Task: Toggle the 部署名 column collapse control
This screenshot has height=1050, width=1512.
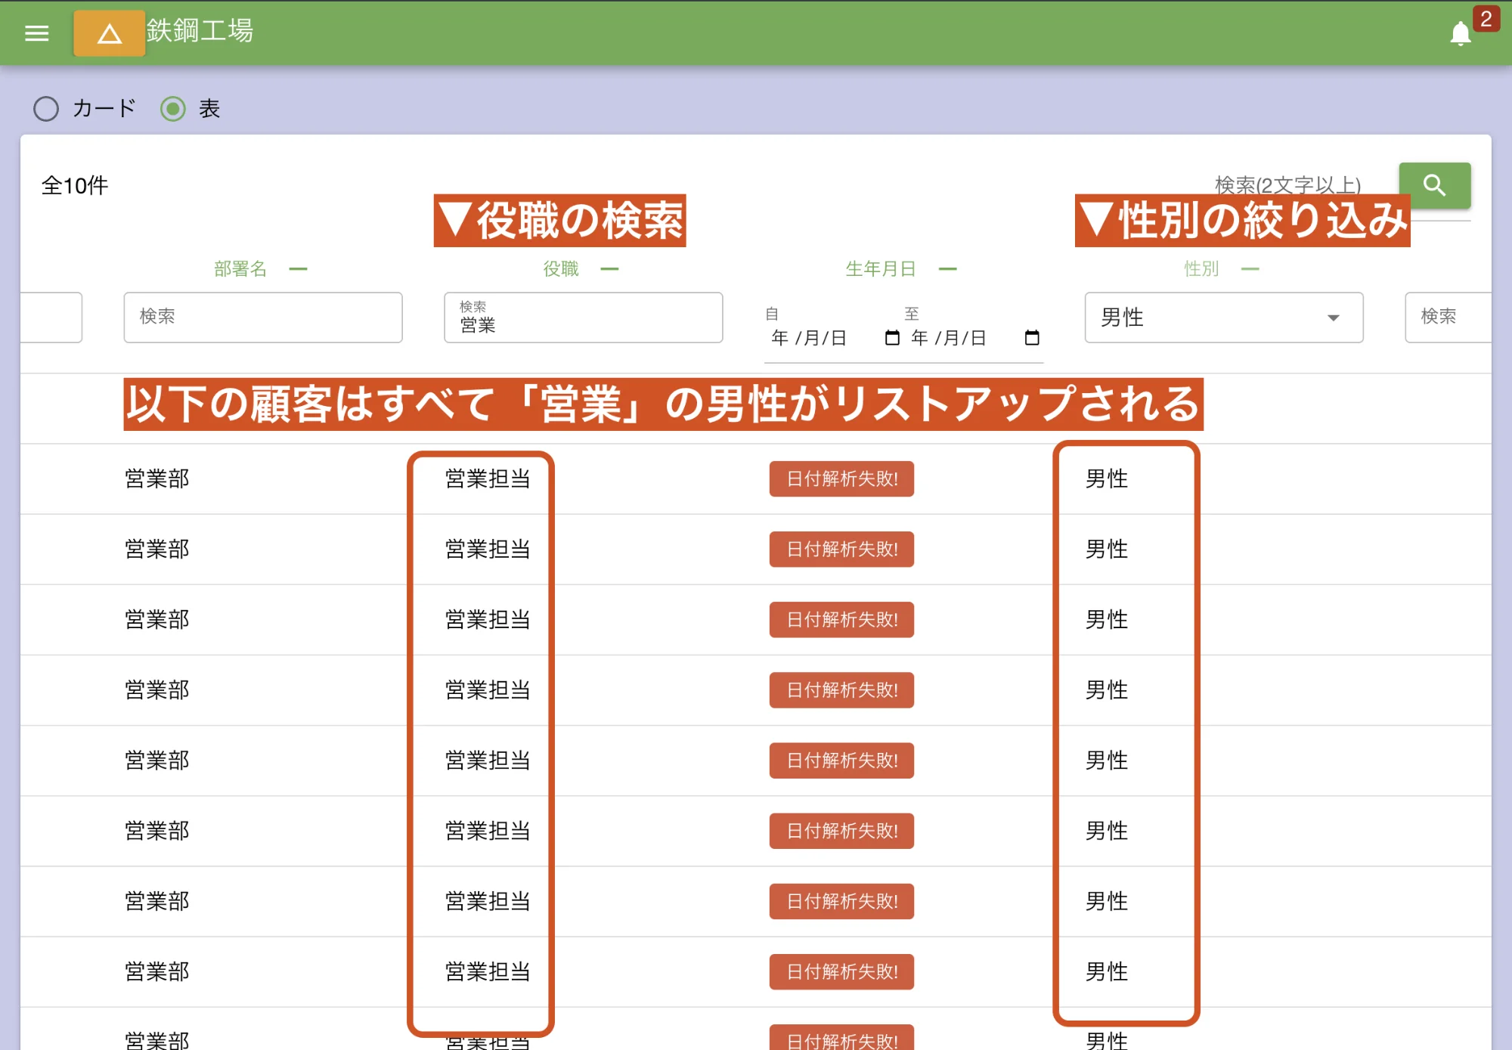Action: pos(299,268)
